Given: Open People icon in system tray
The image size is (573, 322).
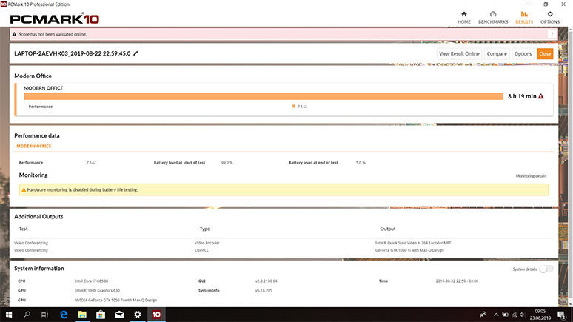Looking at the screenshot, I should pos(483,315).
